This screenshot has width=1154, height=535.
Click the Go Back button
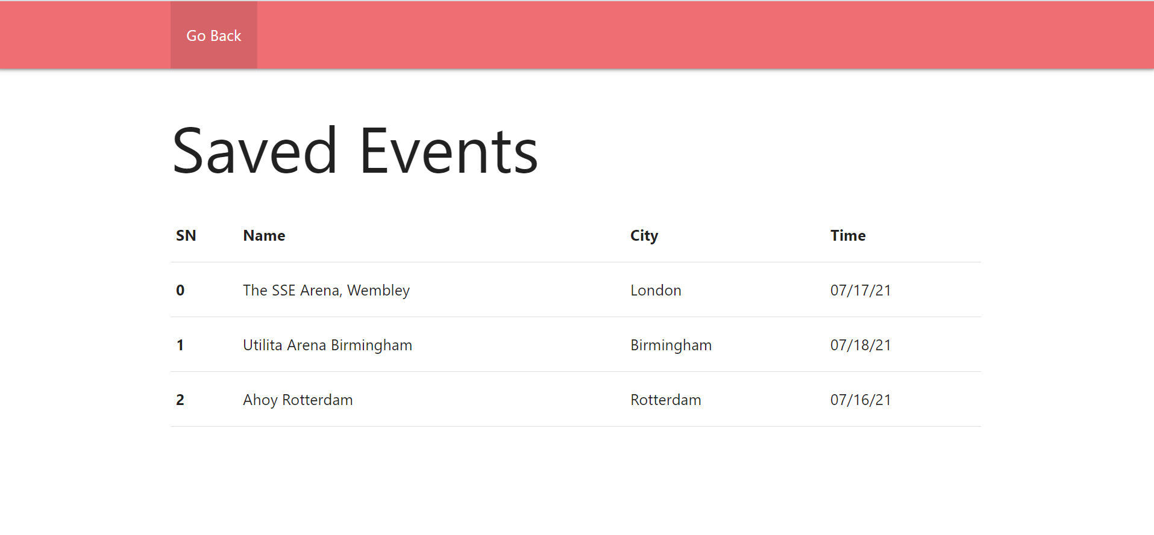click(213, 36)
